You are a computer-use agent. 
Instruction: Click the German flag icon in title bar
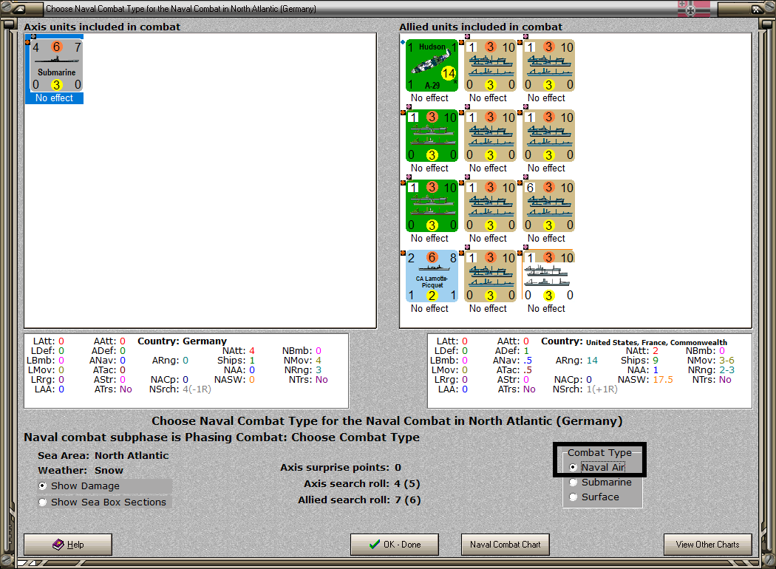click(x=694, y=8)
